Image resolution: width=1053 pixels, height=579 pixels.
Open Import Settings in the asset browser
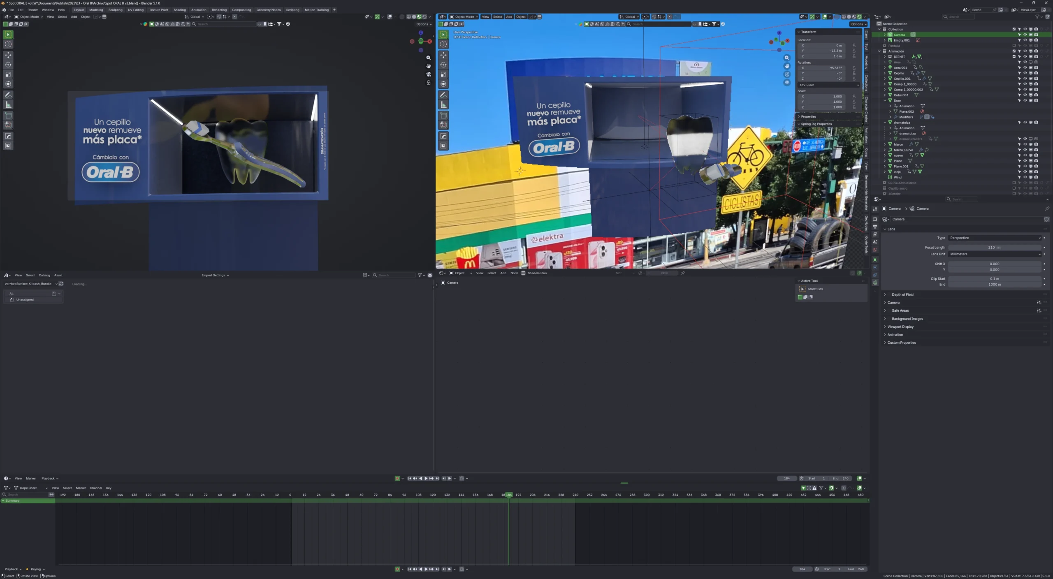pos(215,276)
